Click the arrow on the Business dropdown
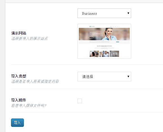163x132 pixels. coord(128,13)
